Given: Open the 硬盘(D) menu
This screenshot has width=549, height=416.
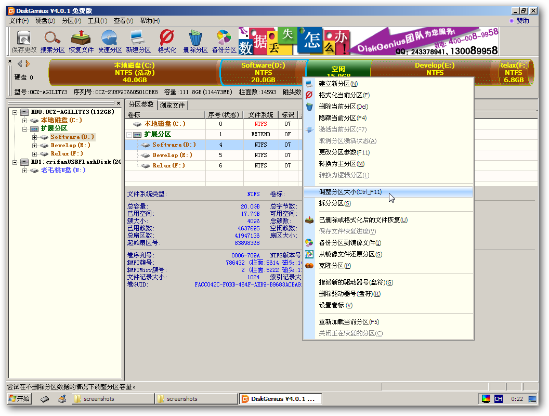Looking at the screenshot, I should 45,21.
